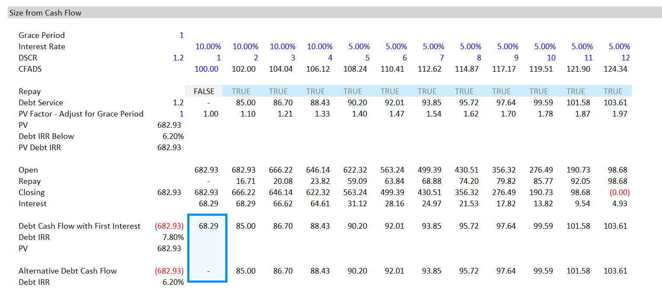Screen dimensions: 662x293
Task: Select the "Alternative Debt Cash Flow" row label
Action: [67, 271]
